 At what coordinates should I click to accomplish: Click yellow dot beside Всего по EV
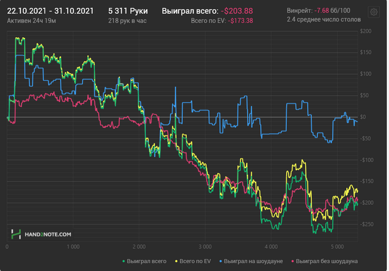point(176,260)
